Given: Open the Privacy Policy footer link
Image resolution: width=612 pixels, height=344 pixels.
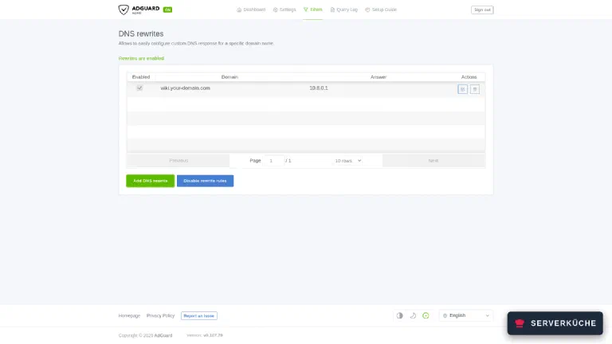Looking at the screenshot, I should tap(160, 315).
